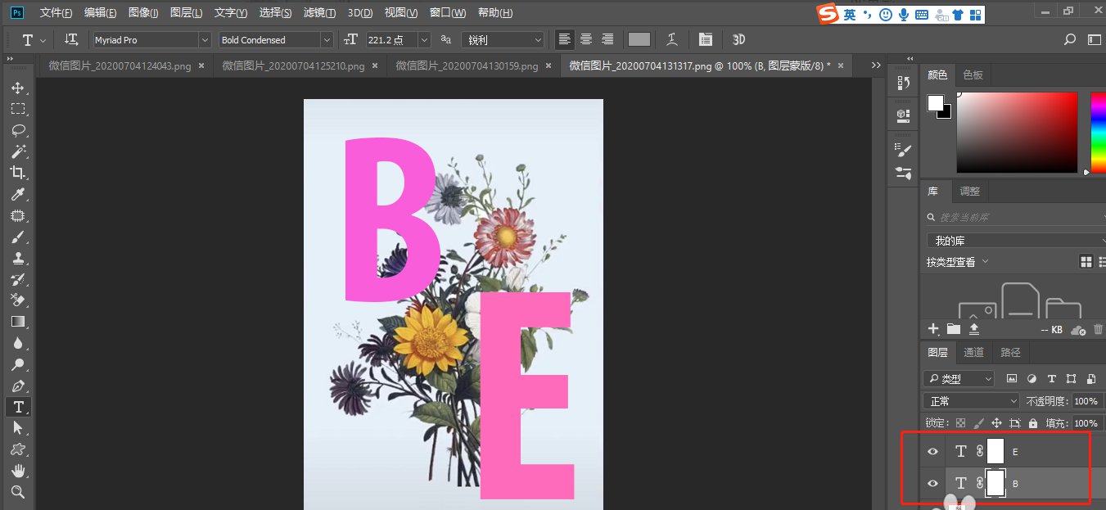Click the text color swatch in options bar
The height and width of the screenshot is (510, 1106).
coord(639,38)
